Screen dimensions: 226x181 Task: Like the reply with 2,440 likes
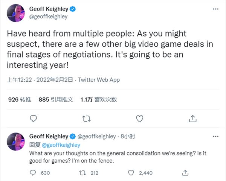click(x=131, y=173)
